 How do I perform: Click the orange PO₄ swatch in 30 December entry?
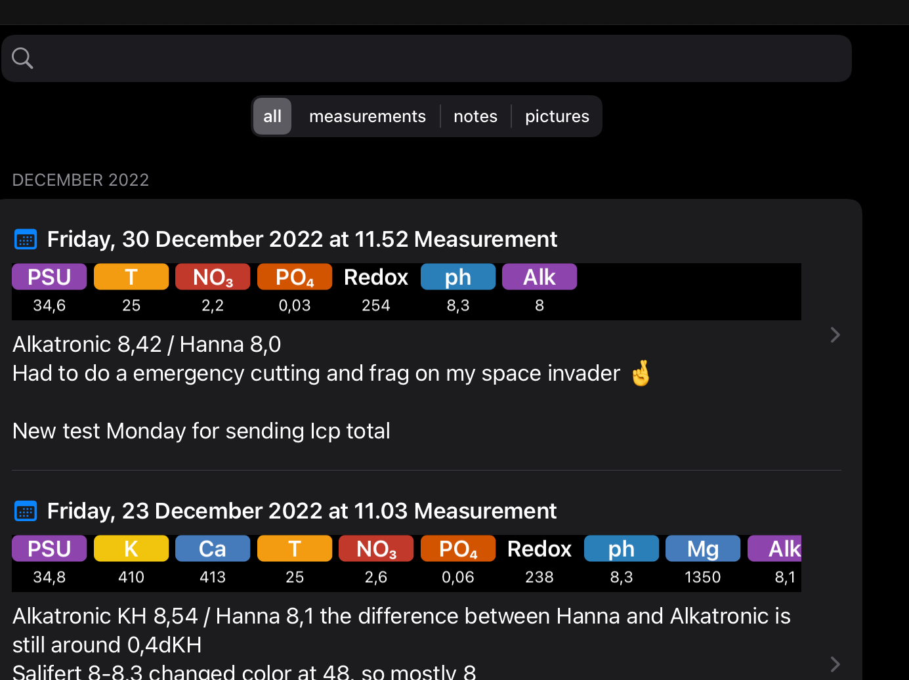[x=295, y=277]
